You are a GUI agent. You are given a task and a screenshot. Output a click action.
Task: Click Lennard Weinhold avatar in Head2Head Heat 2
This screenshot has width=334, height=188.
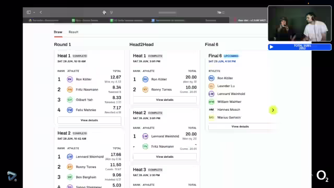click(x=145, y=136)
